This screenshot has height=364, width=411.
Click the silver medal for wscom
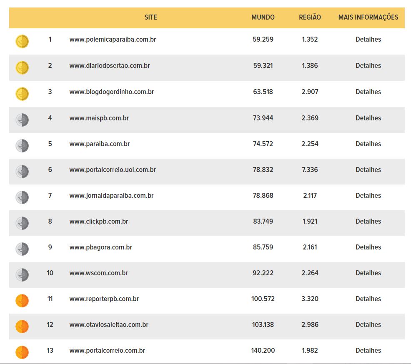click(22, 275)
